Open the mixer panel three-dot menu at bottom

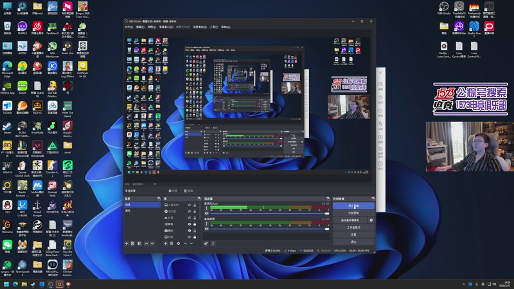[x=213, y=243]
